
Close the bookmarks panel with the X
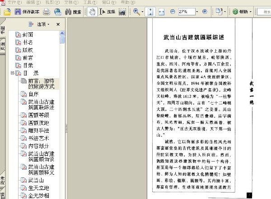tap(58, 24)
